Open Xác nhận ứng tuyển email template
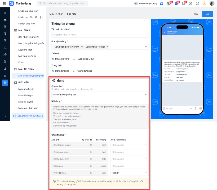This screenshot has width=217, height=190. click(29, 37)
